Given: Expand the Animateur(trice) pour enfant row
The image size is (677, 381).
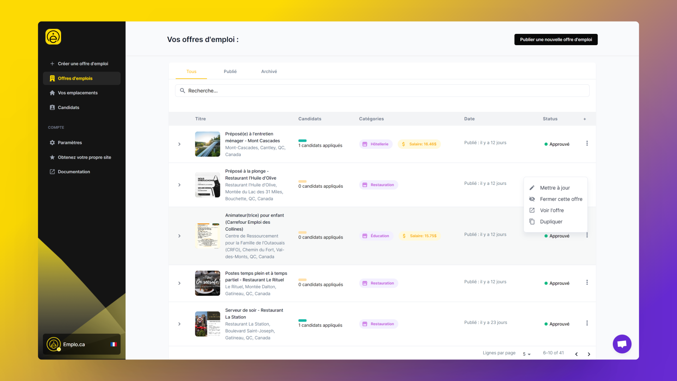Looking at the screenshot, I should point(179,236).
